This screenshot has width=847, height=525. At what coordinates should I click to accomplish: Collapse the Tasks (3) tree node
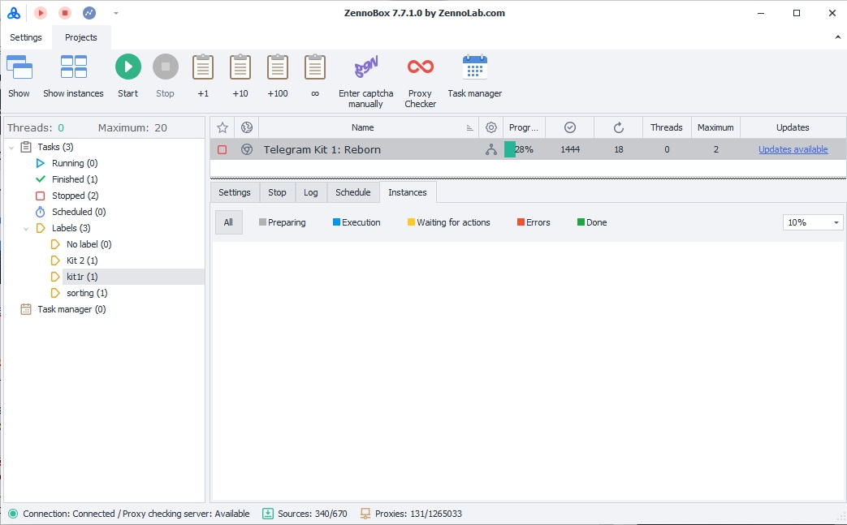pyautogui.click(x=11, y=147)
